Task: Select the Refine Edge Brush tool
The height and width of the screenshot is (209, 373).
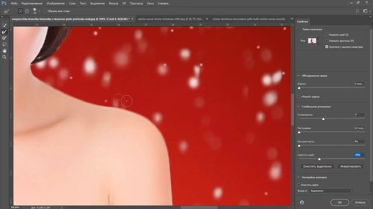Action: click(x=4, y=32)
